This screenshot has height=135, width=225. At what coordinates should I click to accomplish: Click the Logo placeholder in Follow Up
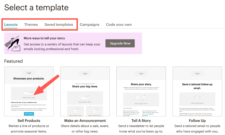pyautogui.click(x=197, y=73)
